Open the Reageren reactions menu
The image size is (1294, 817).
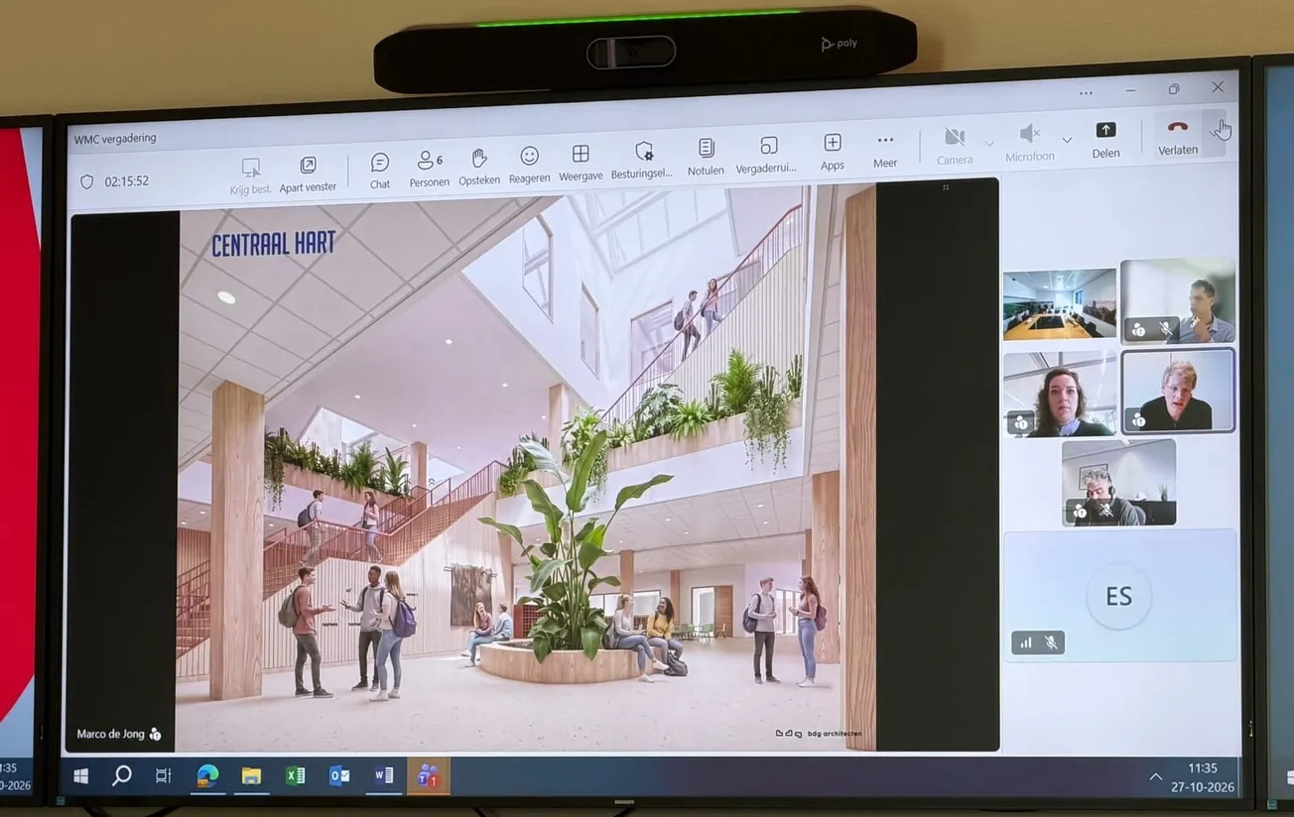(x=530, y=167)
